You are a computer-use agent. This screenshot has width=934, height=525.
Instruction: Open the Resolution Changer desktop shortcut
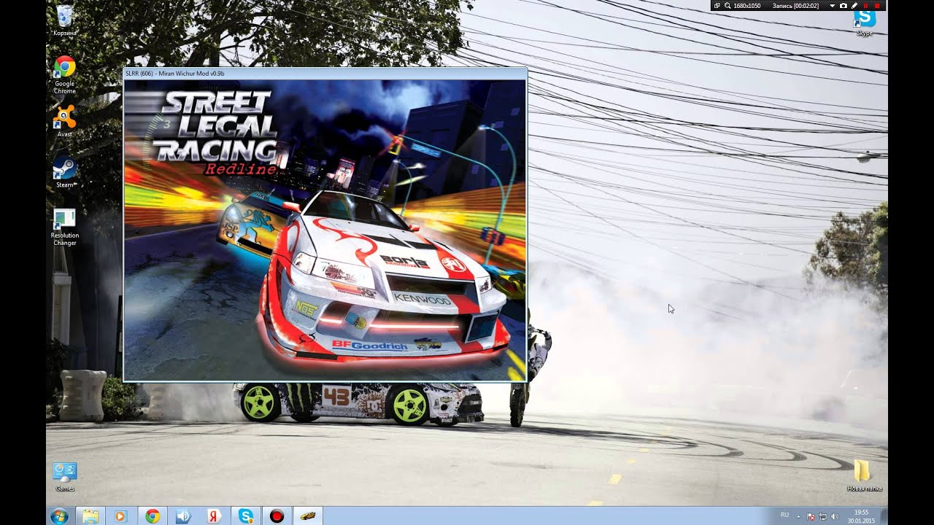click(x=64, y=227)
